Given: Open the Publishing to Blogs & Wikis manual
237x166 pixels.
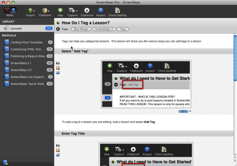Looking at the screenshot, I should (27, 56).
